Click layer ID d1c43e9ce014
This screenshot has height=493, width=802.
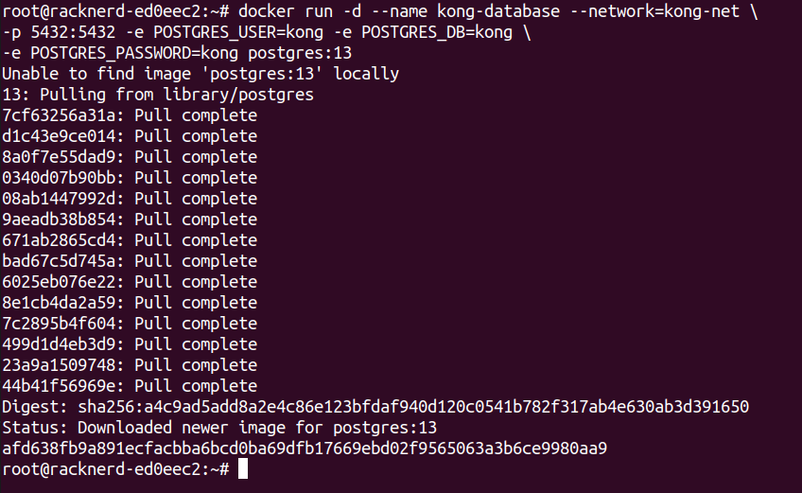63,136
